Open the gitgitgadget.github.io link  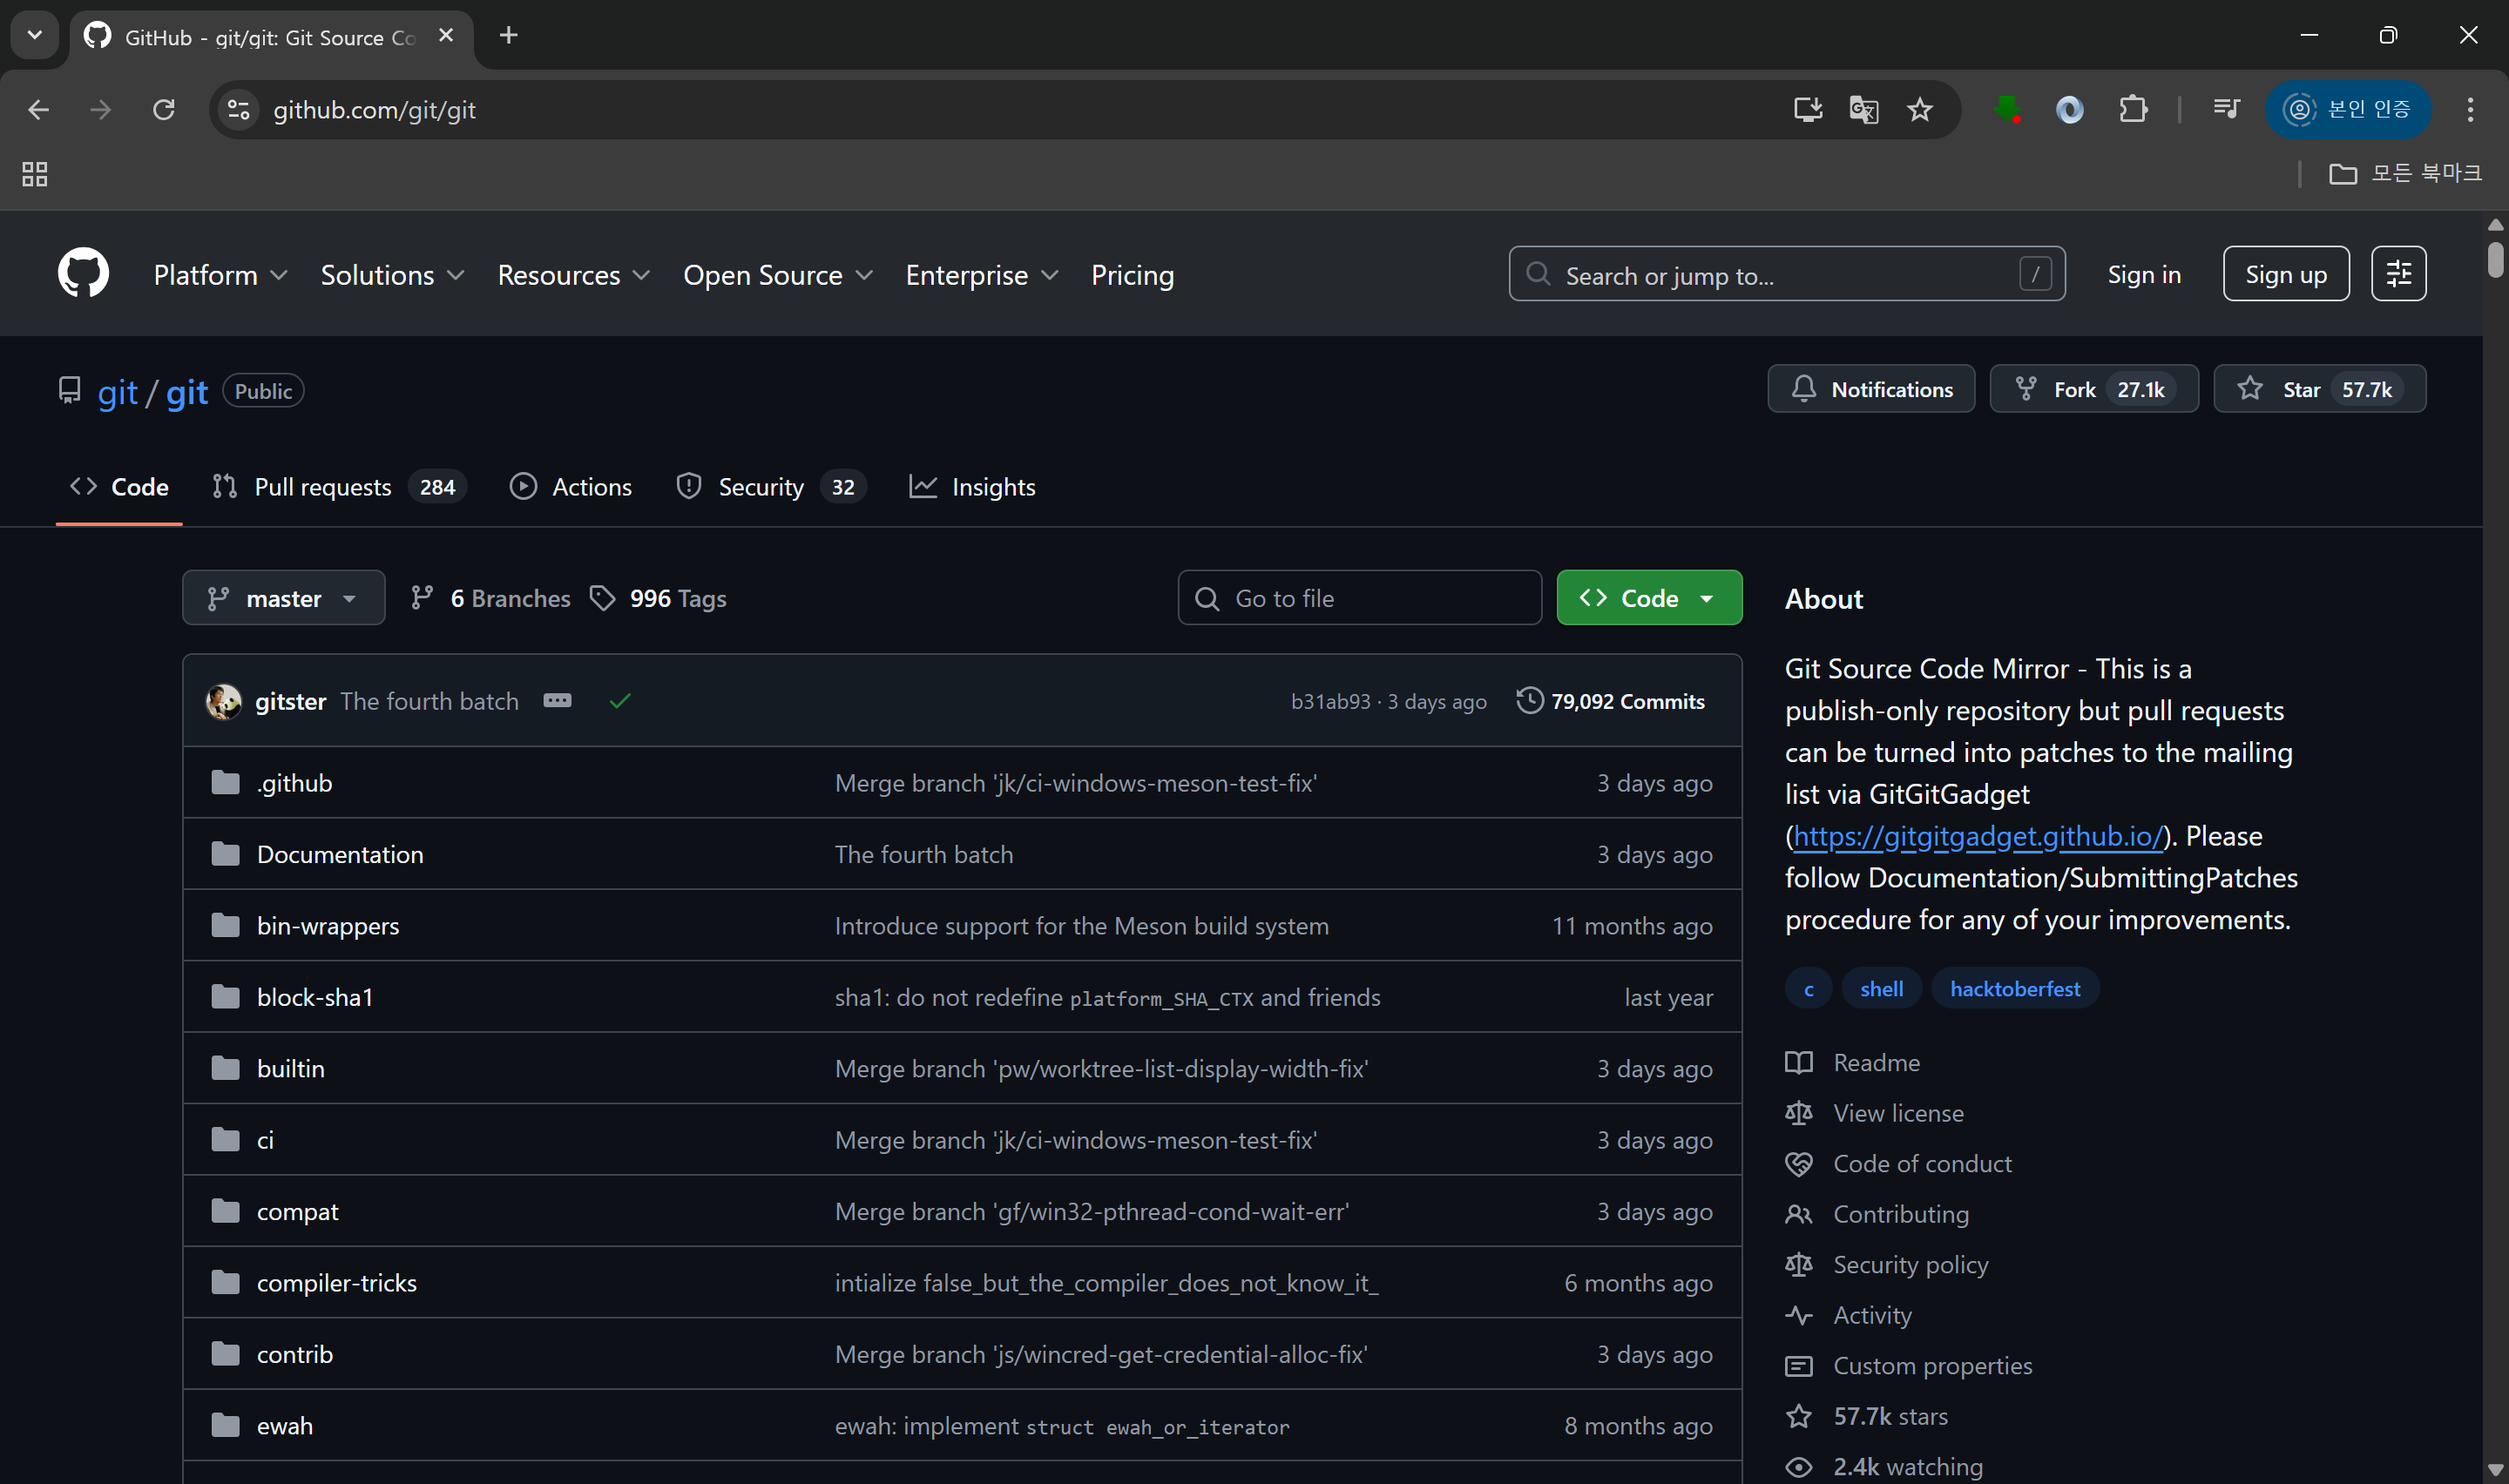pos(1978,835)
